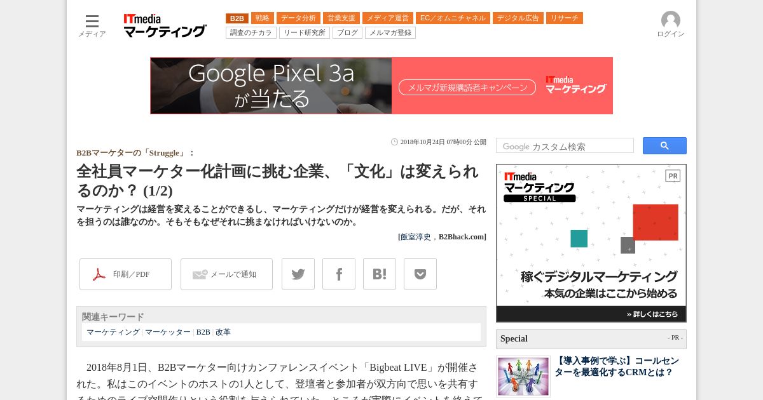The width and height of the screenshot is (763, 400).
Task: Open the メルマガ登録 menu item
Action: [390, 32]
